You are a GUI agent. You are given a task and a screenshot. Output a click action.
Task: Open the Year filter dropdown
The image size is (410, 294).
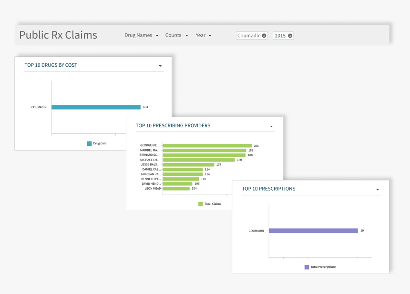click(203, 35)
